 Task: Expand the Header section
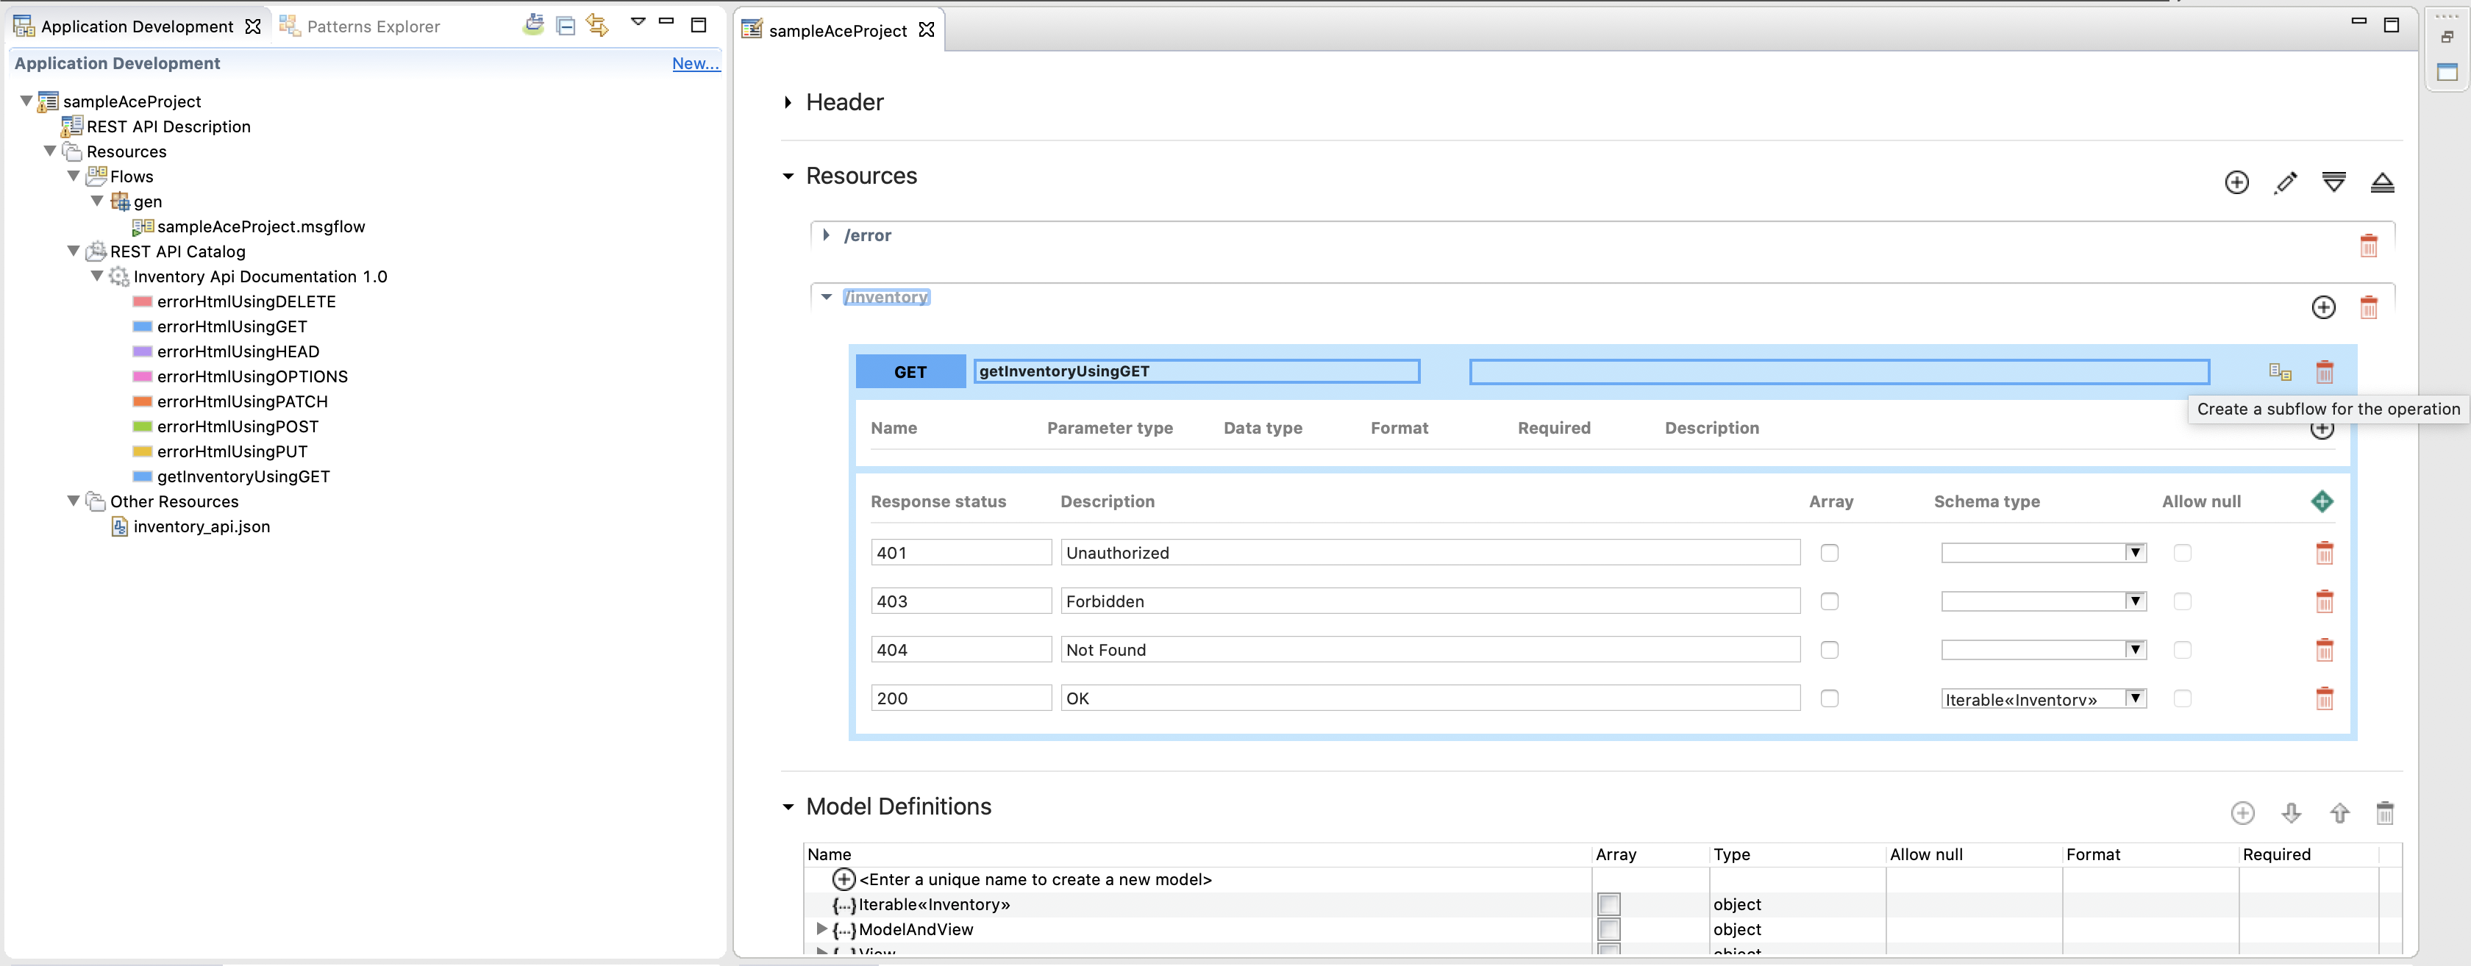click(788, 103)
